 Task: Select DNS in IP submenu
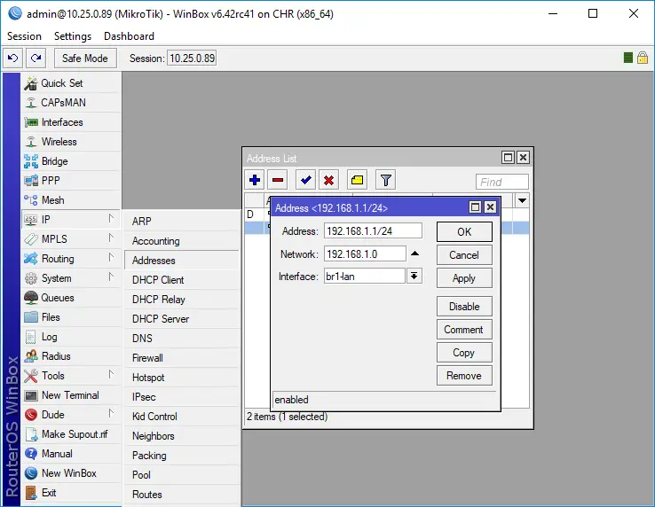tap(182, 339)
